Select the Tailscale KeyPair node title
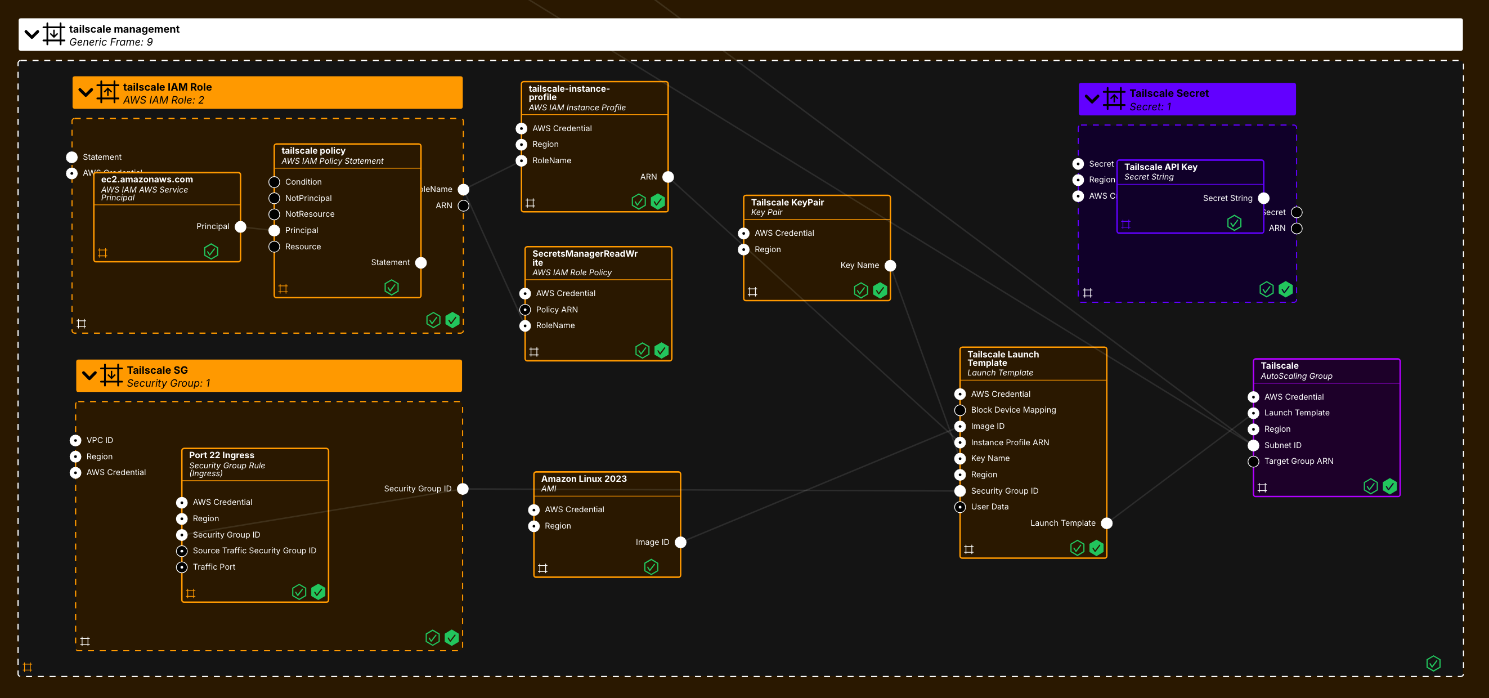 787,203
